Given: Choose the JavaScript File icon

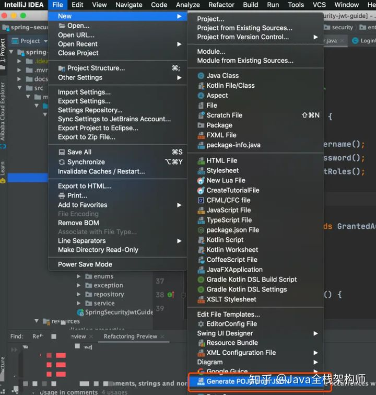Looking at the screenshot, I should pyautogui.click(x=201, y=210).
